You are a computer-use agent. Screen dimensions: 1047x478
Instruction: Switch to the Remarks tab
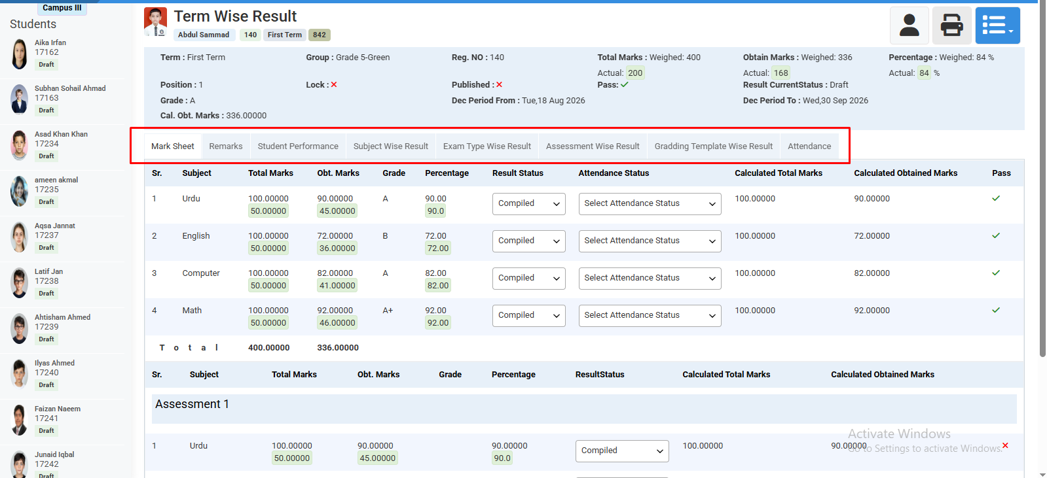pyautogui.click(x=226, y=146)
